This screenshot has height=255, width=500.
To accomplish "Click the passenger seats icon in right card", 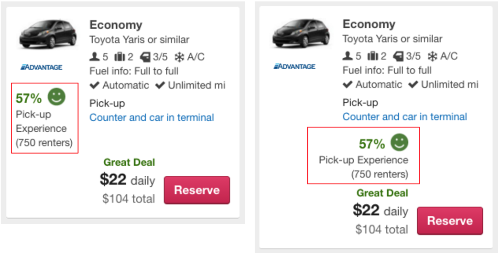I will tap(348, 56).
